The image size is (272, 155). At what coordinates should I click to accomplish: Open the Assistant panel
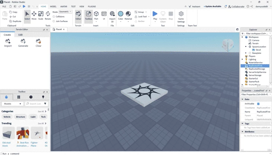click(x=194, y=6)
